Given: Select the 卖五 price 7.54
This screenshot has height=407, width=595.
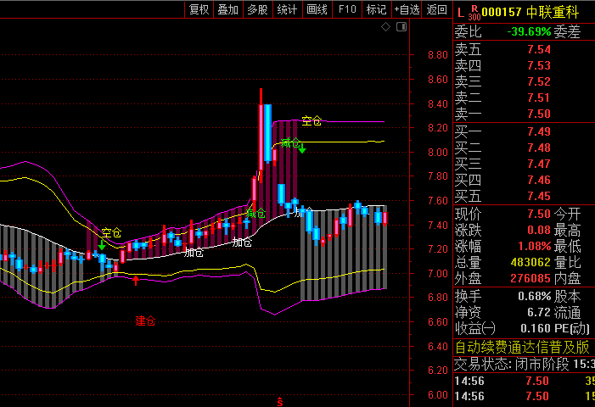Looking at the screenshot, I should (x=539, y=49).
